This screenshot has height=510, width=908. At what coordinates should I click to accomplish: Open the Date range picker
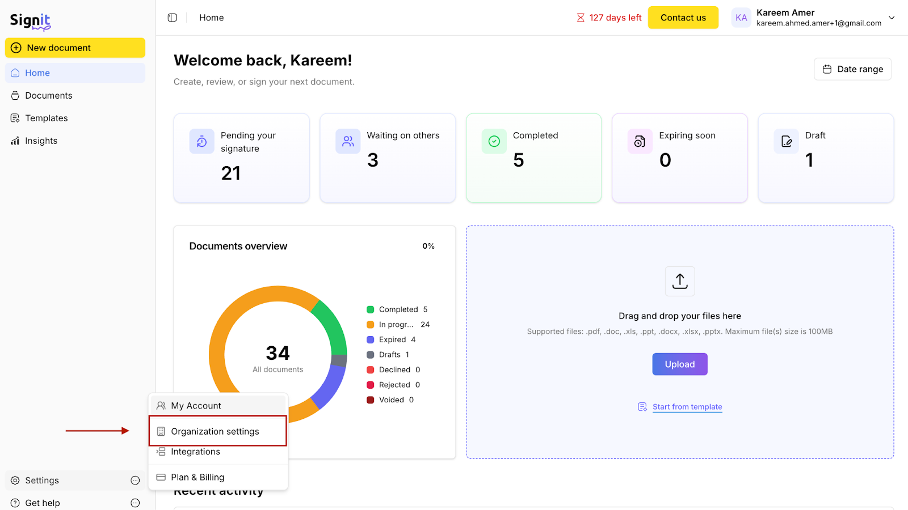pos(852,69)
